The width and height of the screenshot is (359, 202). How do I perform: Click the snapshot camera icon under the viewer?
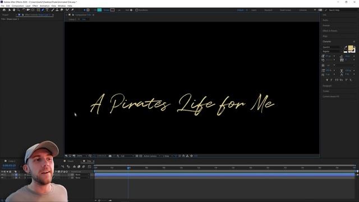pyautogui.click(x=110, y=156)
